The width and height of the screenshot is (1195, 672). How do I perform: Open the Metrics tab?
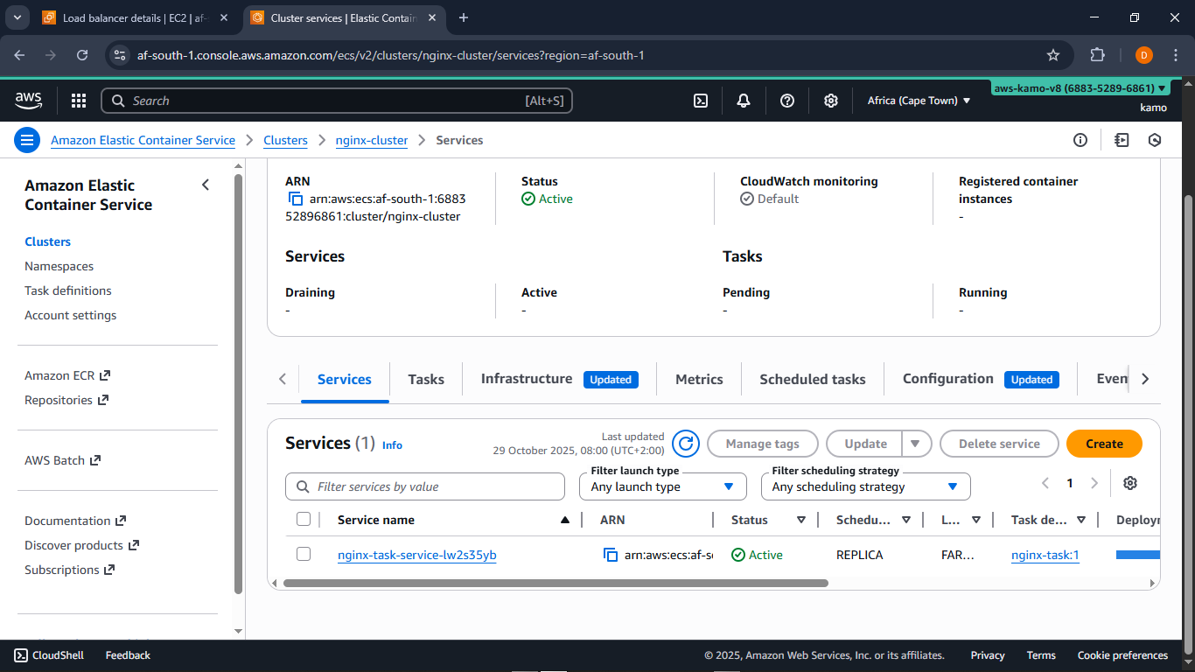(x=698, y=379)
